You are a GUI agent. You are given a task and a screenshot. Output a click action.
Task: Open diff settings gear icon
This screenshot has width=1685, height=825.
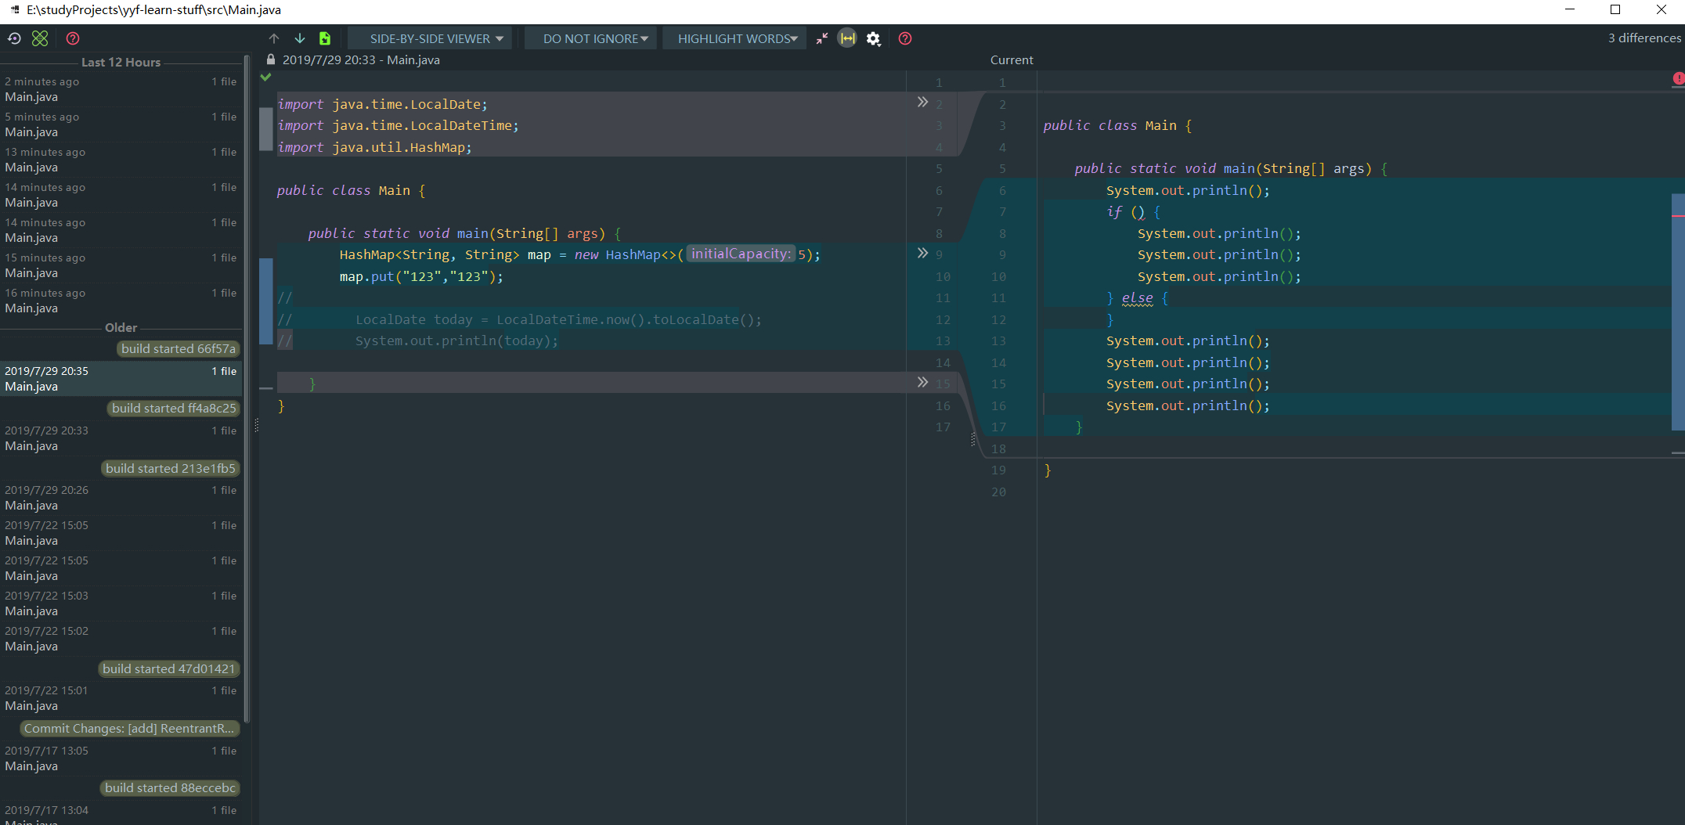[874, 38]
